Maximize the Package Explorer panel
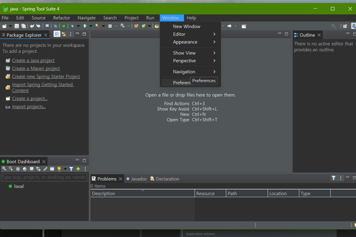The image size is (356, 237). pos(84,34)
